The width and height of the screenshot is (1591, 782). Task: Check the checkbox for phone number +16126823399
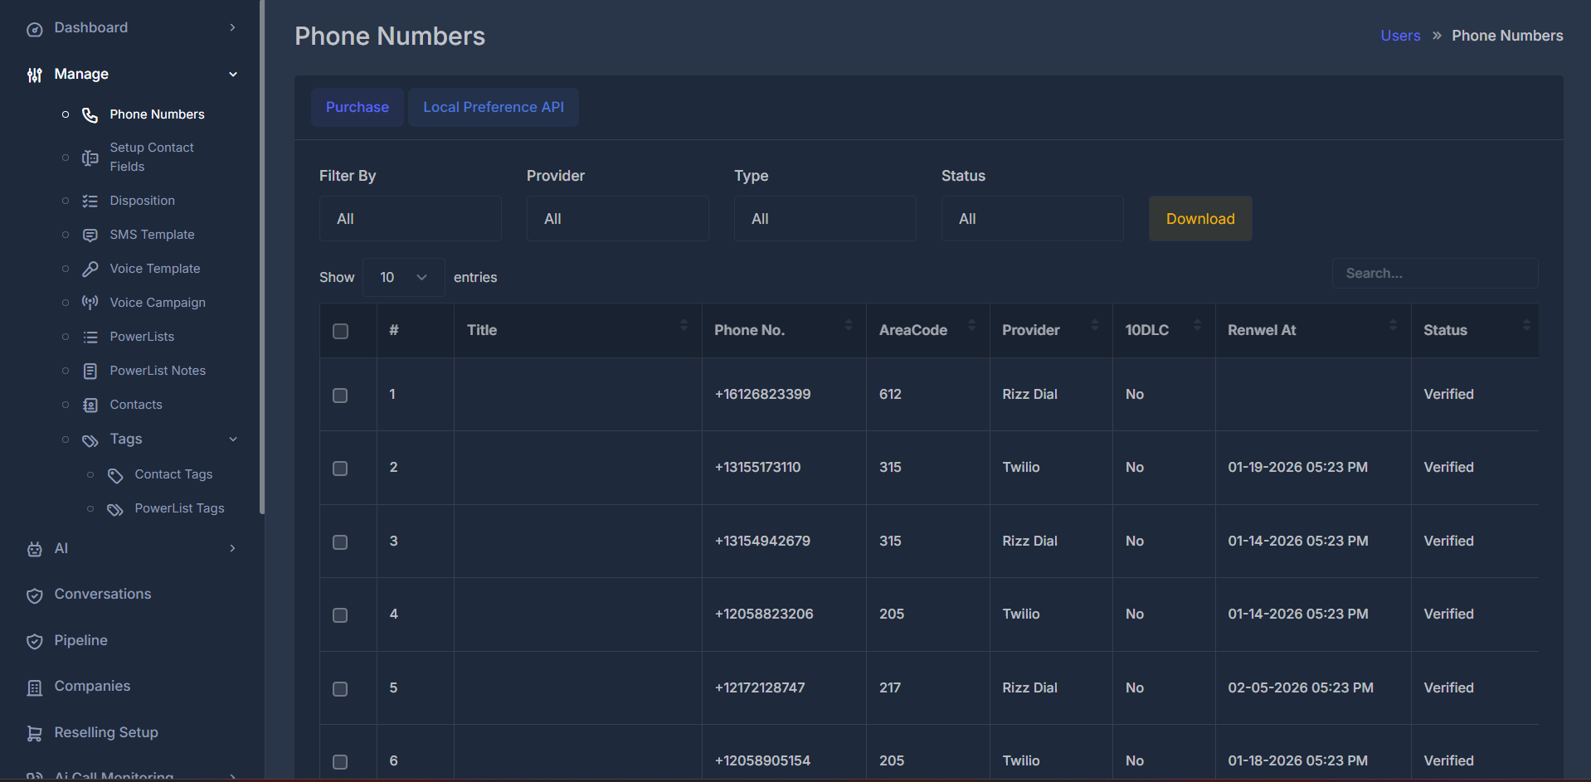tap(339, 396)
